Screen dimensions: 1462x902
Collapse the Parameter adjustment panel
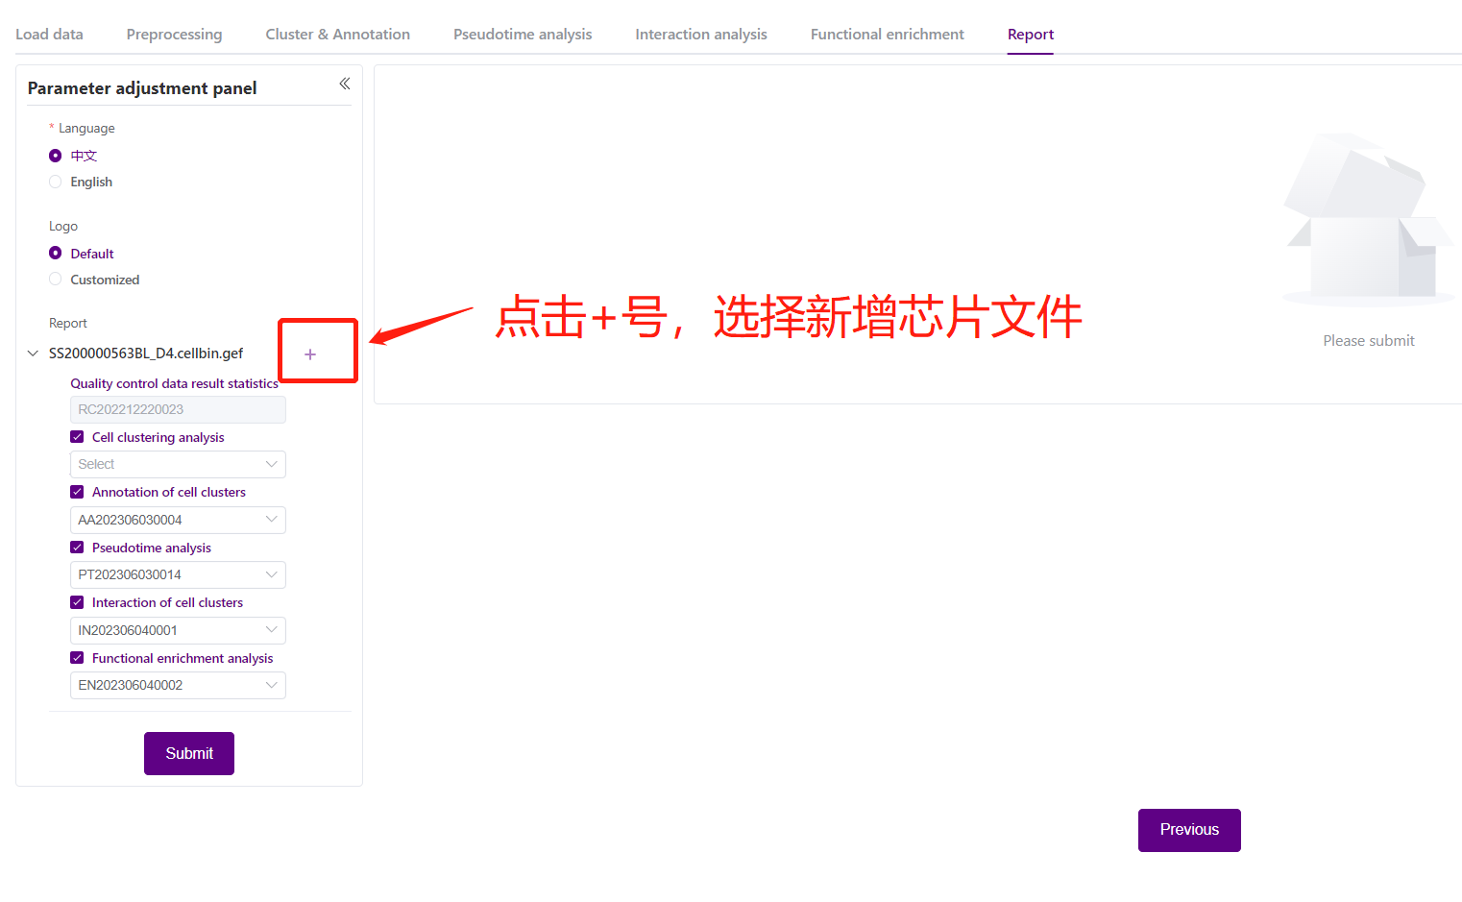pyautogui.click(x=344, y=85)
